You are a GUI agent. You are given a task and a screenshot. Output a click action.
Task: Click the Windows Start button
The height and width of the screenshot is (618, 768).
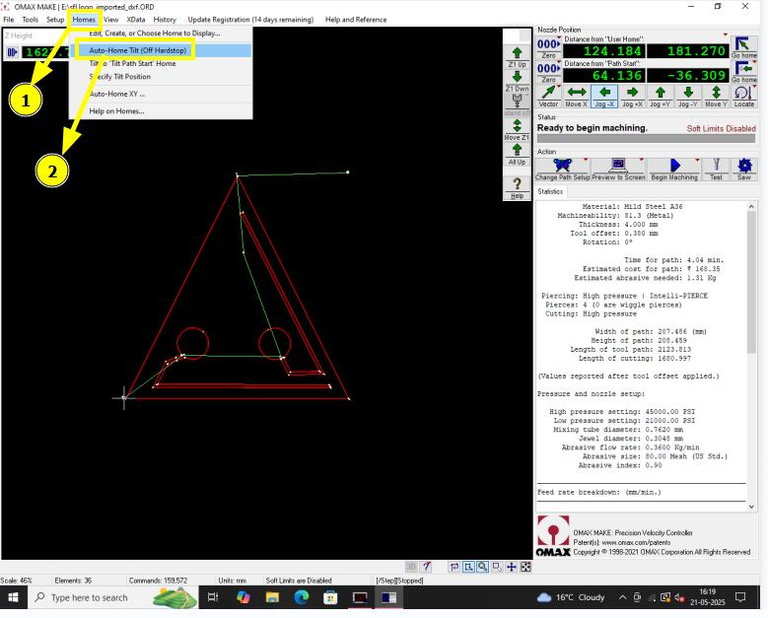tap(13, 597)
